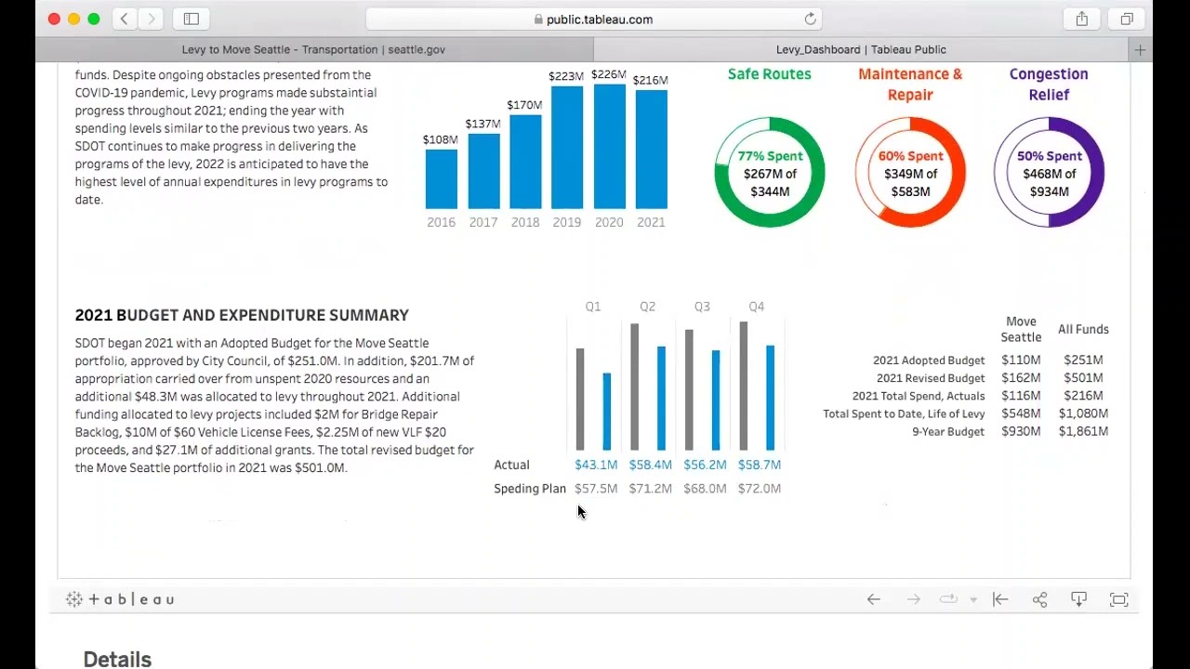Select the 2021 $216M bar

click(651, 149)
